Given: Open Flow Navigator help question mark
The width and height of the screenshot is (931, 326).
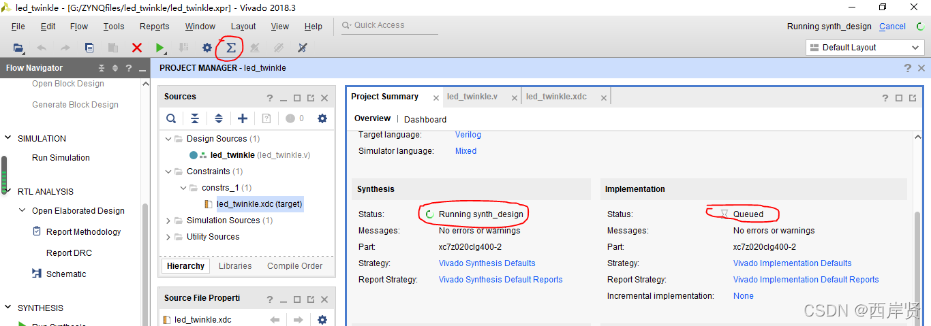Looking at the screenshot, I should tap(128, 68).
